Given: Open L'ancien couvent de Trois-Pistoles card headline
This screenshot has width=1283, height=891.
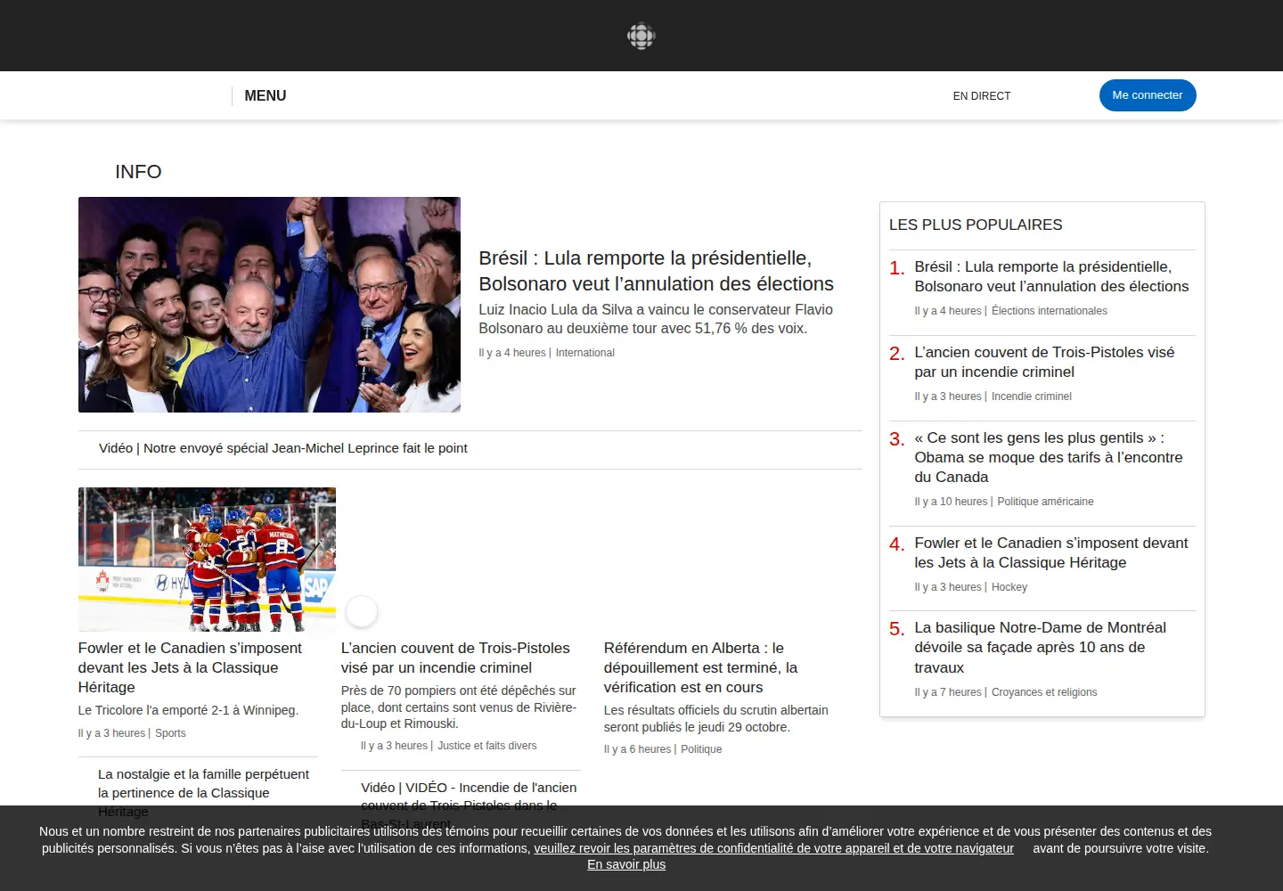Looking at the screenshot, I should coord(455,658).
